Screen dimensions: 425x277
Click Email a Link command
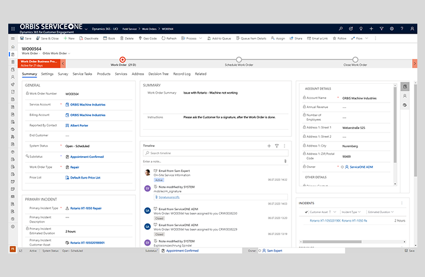(318, 38)
